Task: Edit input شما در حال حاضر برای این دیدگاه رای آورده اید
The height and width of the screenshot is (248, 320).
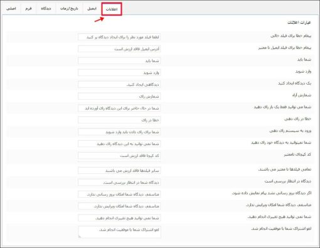Action: coord(119,108)
